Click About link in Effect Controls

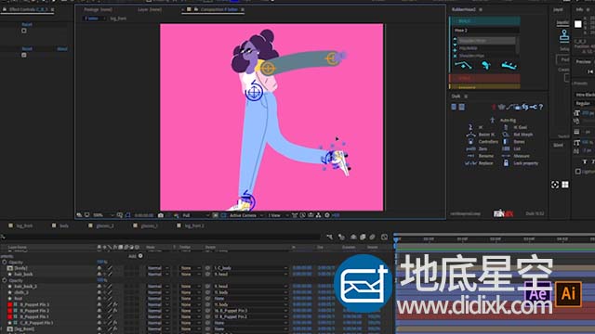pyautogui.click(x=62, y=49)
